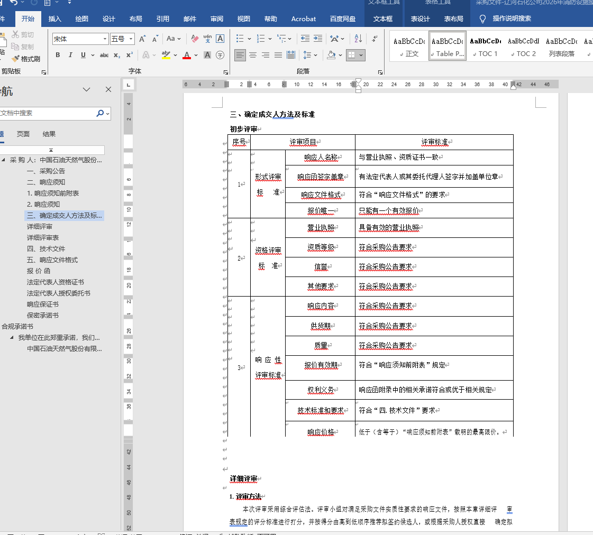This screenshot has width=593, height=535.
Task: Open the font name dropdown (宋体)
Action: point(105,39)
